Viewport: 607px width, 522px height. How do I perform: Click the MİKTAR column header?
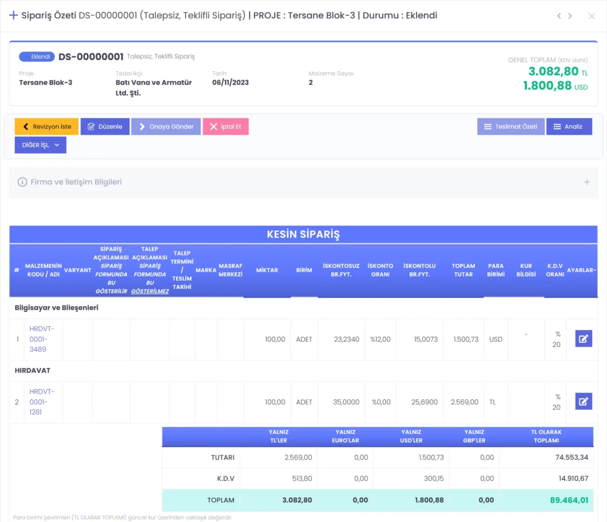coord(267,270)
